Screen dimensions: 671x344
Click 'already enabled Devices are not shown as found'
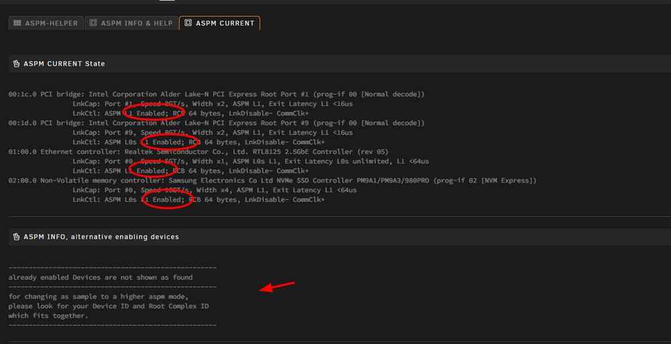tap(101, 277)
